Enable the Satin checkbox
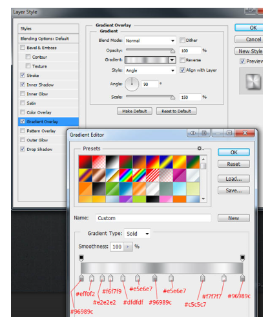The height and width of the screenshot is (317, 270). [x=23, y=103]
